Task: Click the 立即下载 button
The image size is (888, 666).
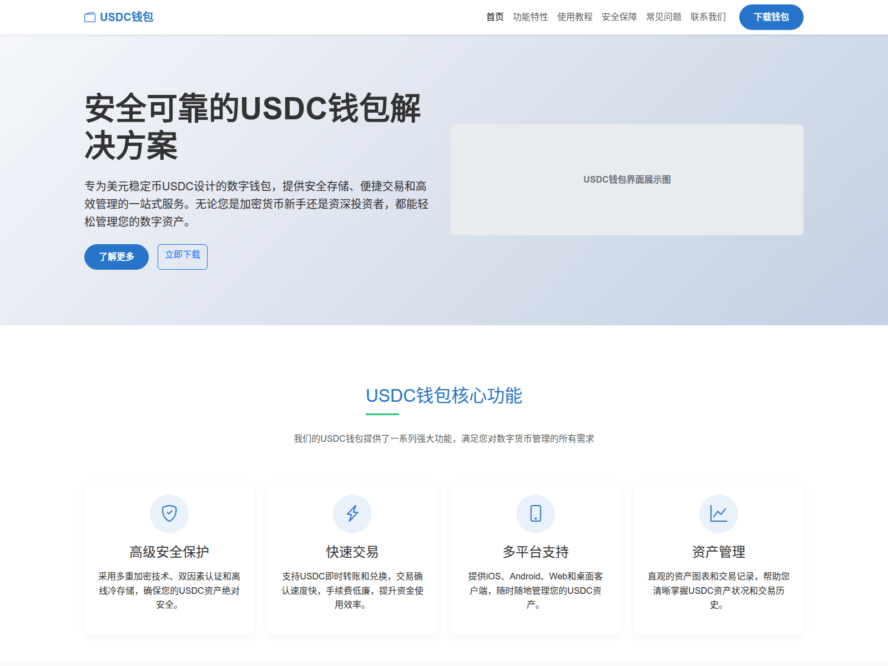Action: (182, 256)
